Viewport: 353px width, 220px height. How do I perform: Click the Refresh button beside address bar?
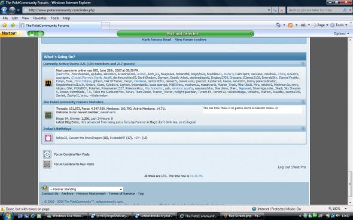[275, 10]
